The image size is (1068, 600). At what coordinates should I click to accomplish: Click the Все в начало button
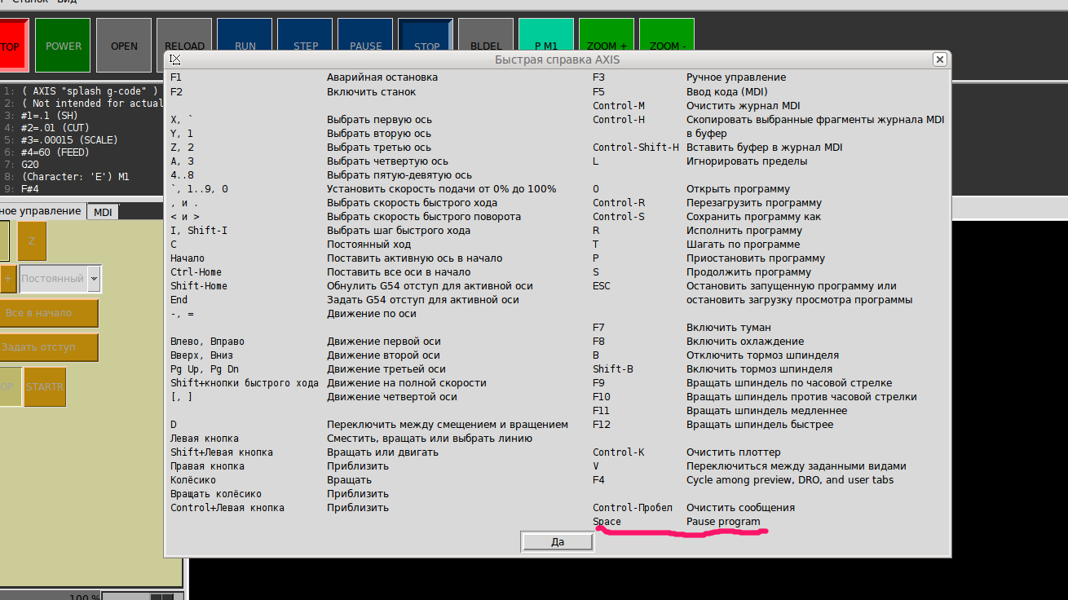click(47, 313)
